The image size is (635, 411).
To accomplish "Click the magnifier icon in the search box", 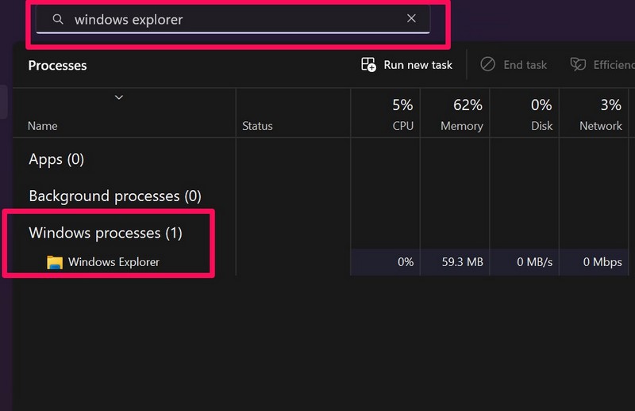I will point(58,19).
